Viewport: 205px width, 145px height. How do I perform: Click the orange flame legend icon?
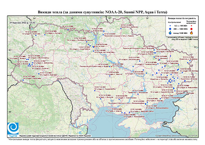click(x=192, y=33)
